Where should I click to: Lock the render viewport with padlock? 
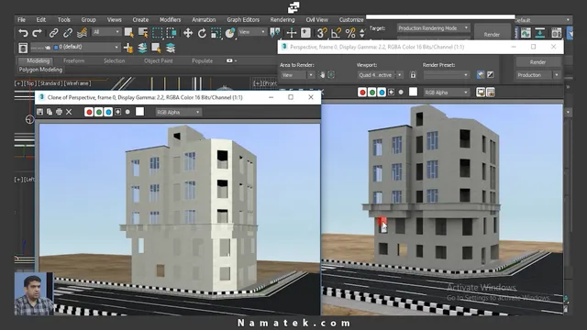pos(413,75)
